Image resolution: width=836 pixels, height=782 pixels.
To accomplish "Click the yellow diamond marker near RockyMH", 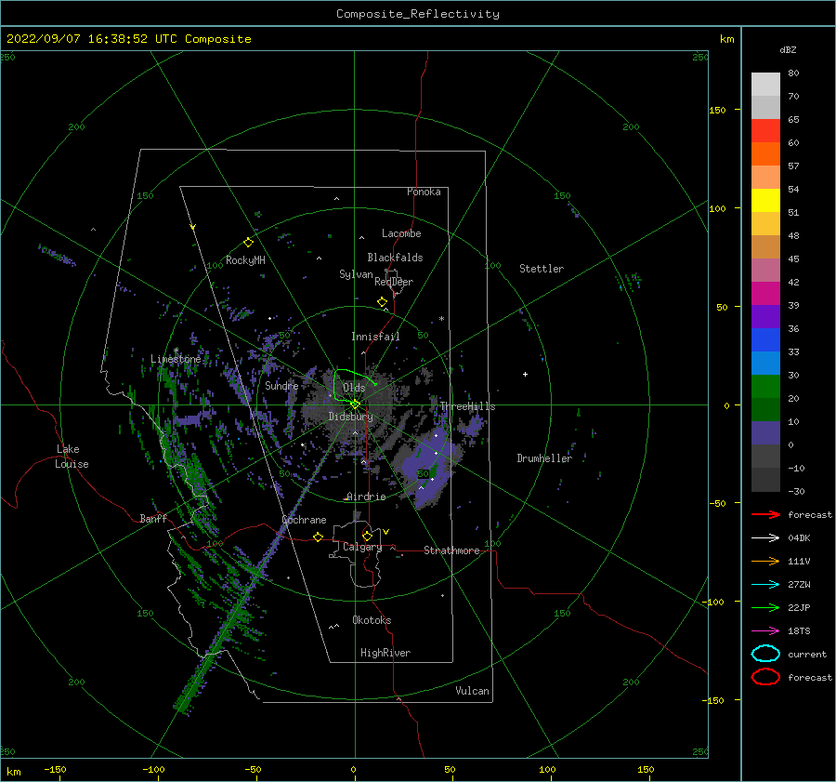I will click(x=248, y=243).
